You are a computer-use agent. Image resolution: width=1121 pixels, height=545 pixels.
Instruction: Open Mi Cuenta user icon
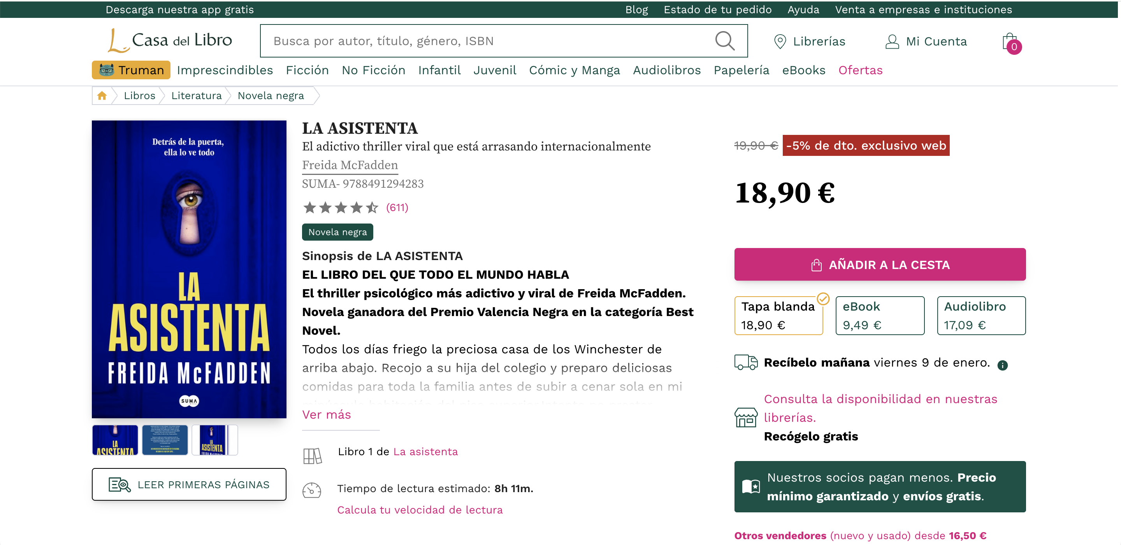(892, 42)
